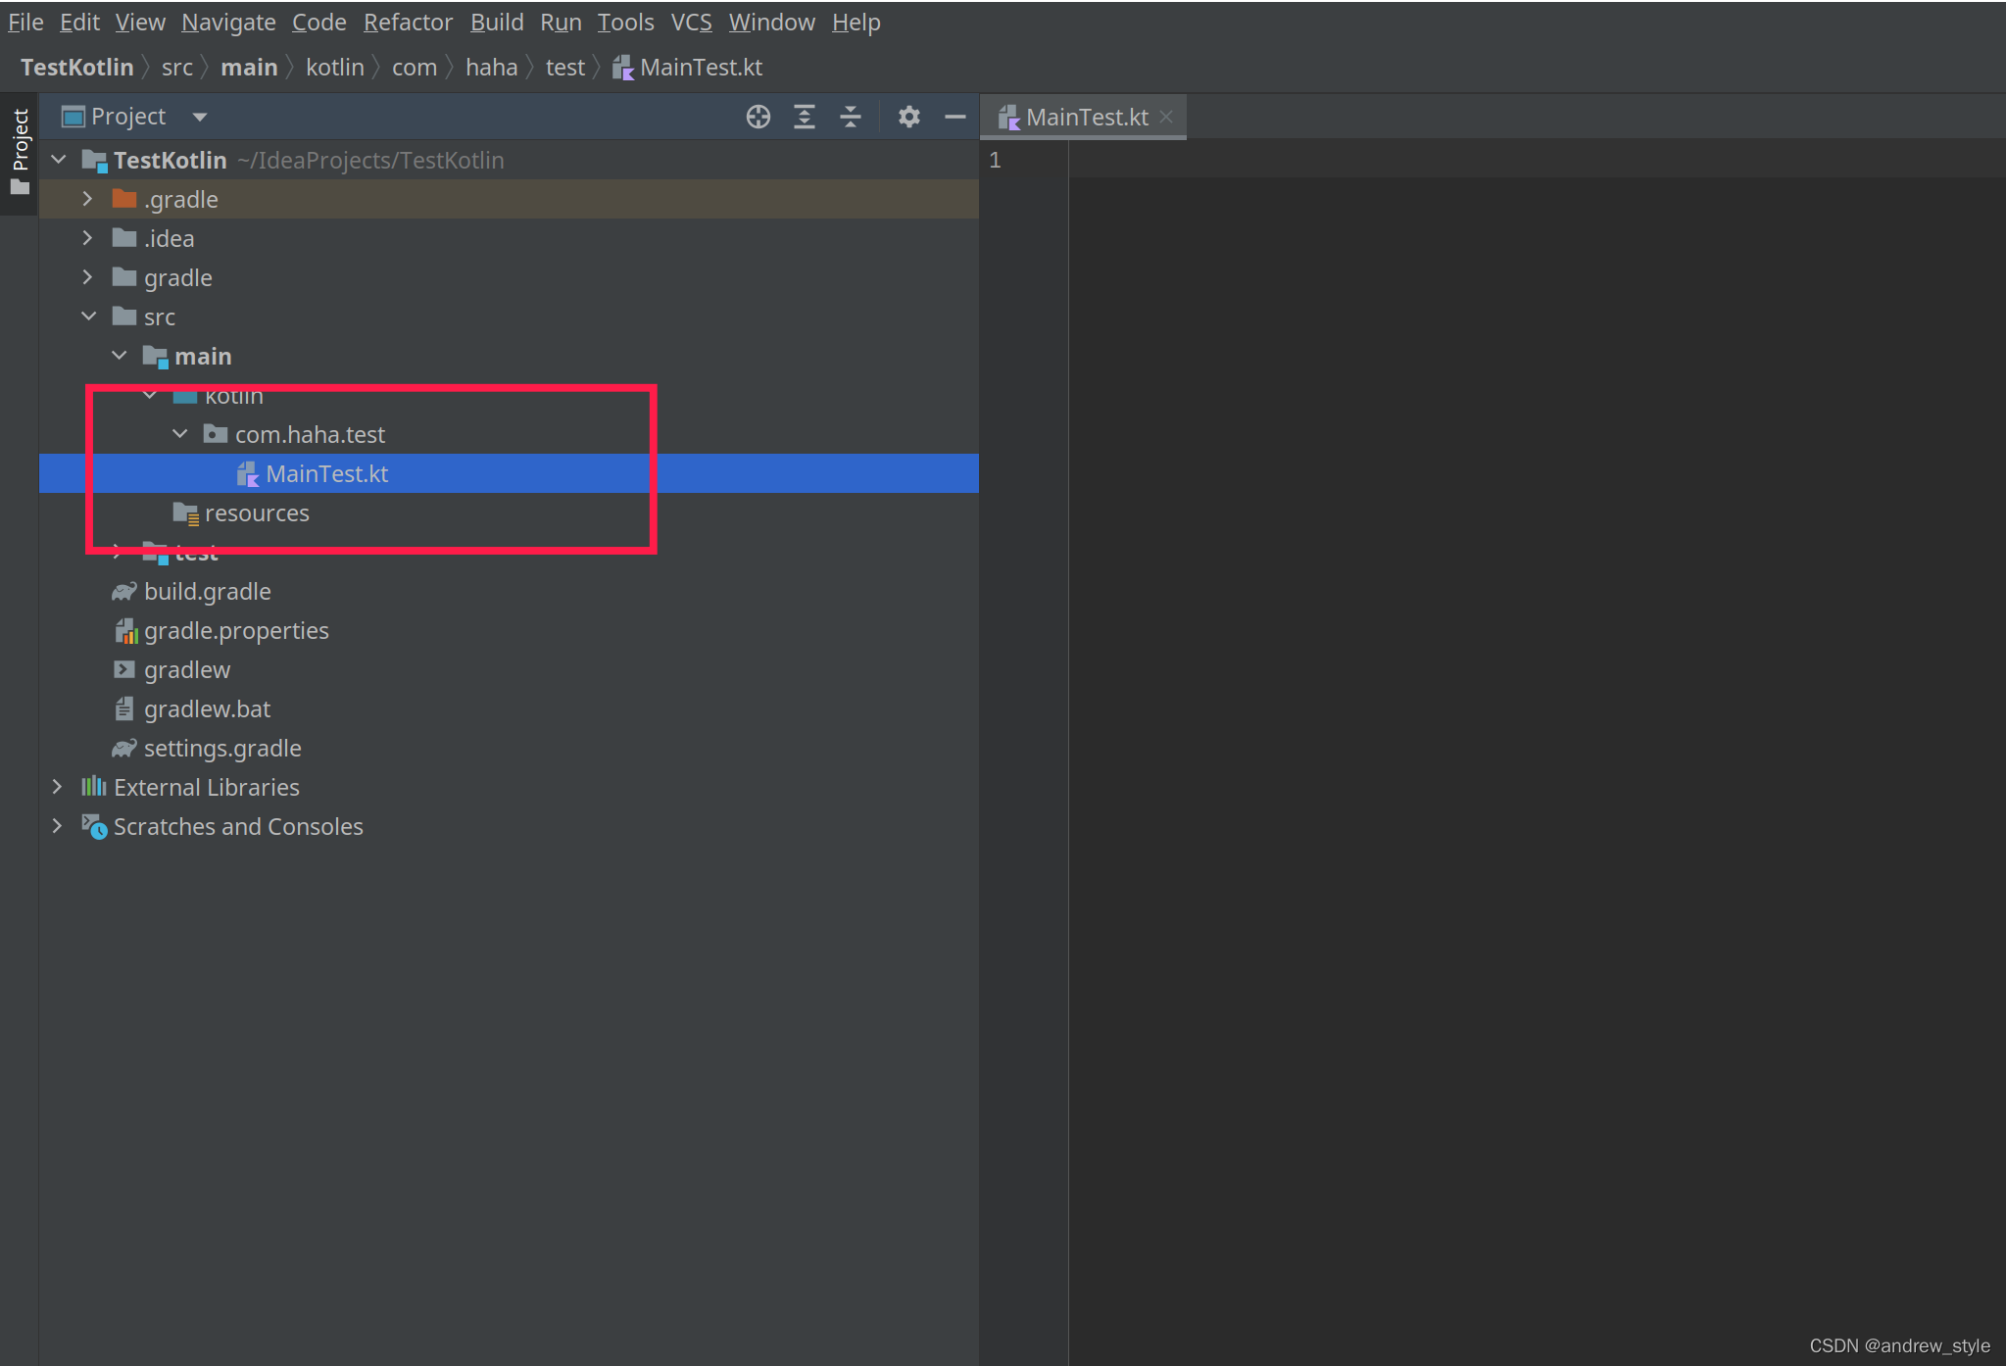Hide the Project panel with the minus icon
The width and height of the screenshot is (2006, 1366).
[954, 117]
